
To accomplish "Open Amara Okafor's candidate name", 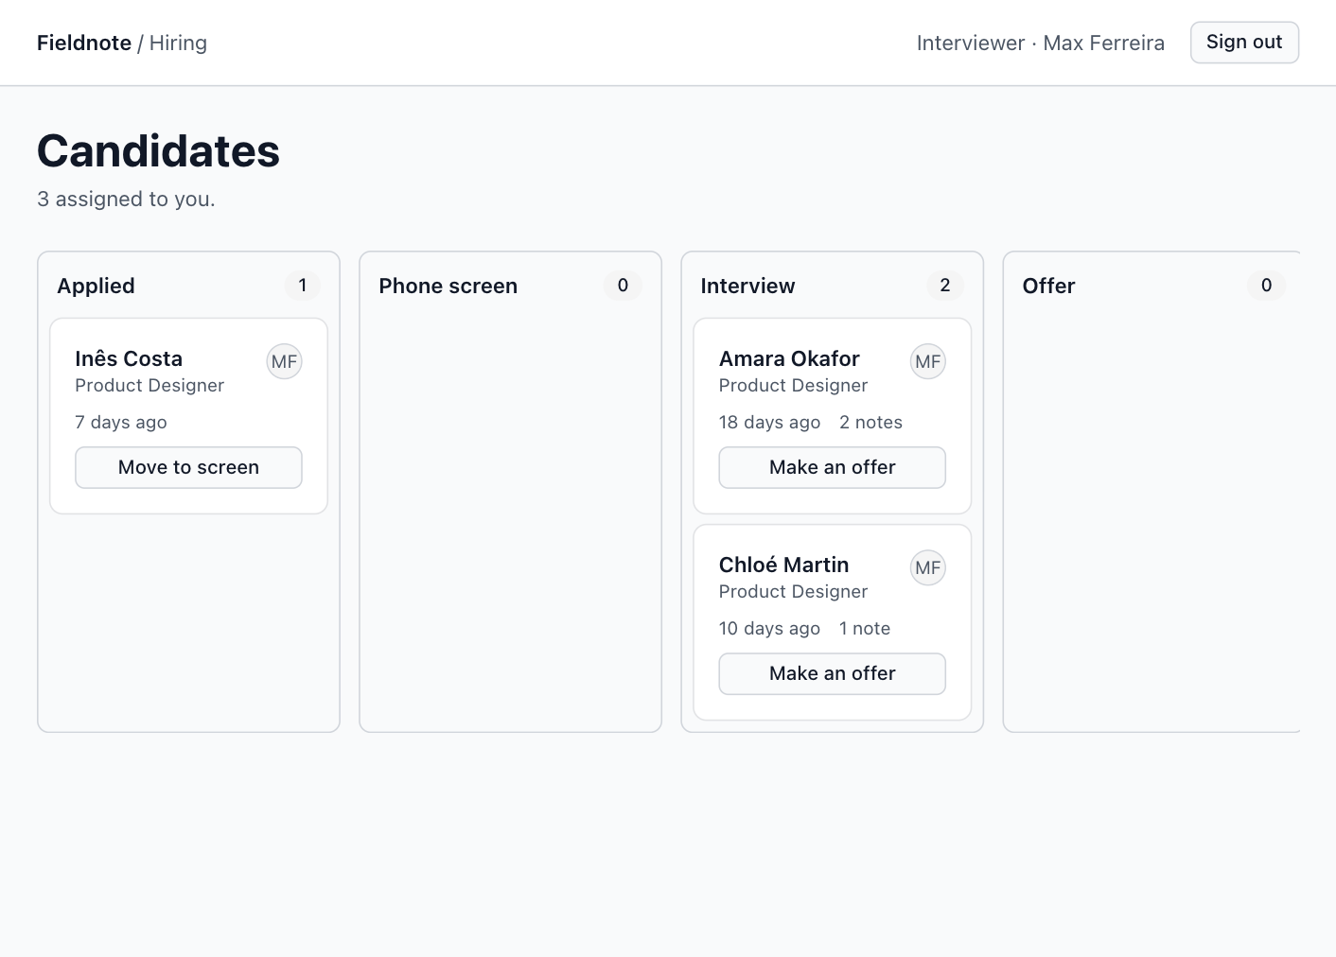I will coord(789,358).
